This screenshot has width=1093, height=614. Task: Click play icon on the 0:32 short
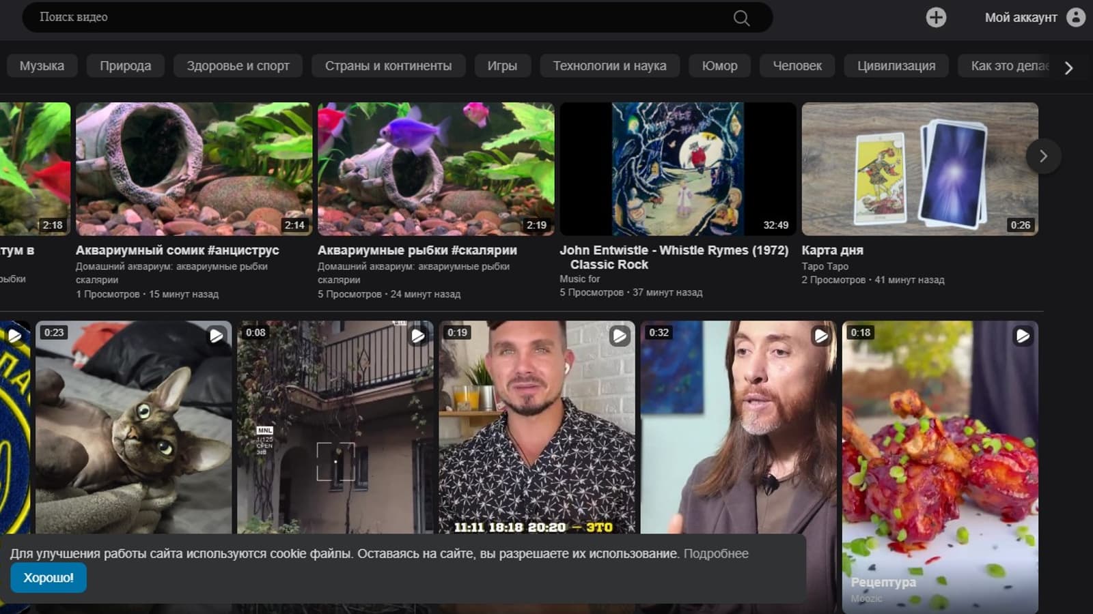pos(820,335)
